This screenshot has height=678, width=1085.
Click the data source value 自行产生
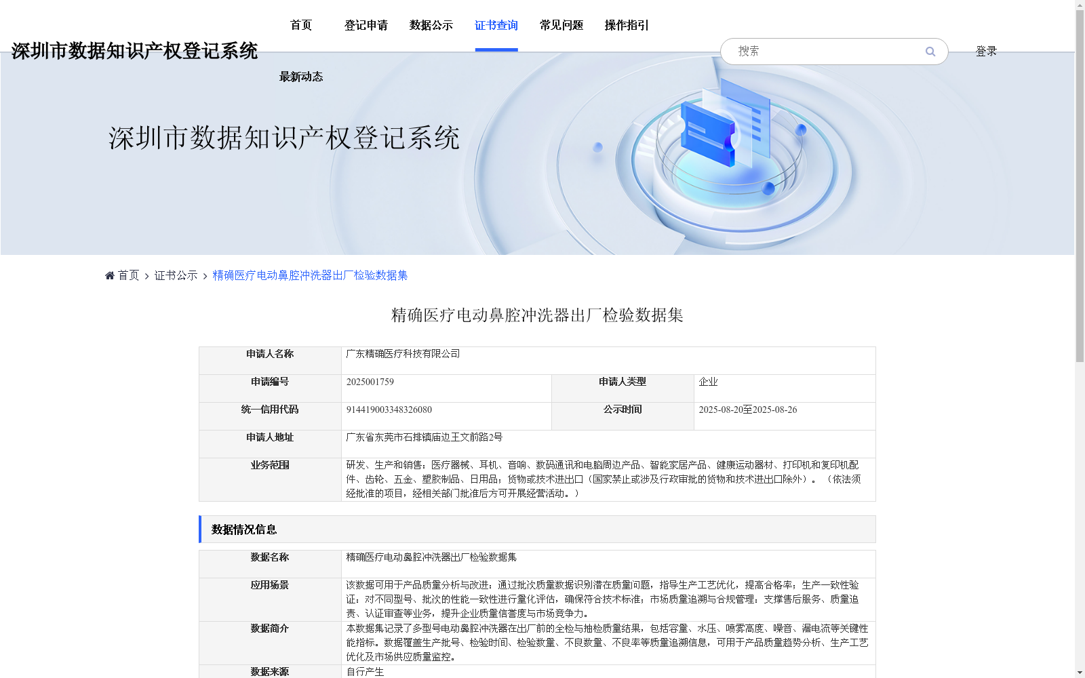(365, 672)
